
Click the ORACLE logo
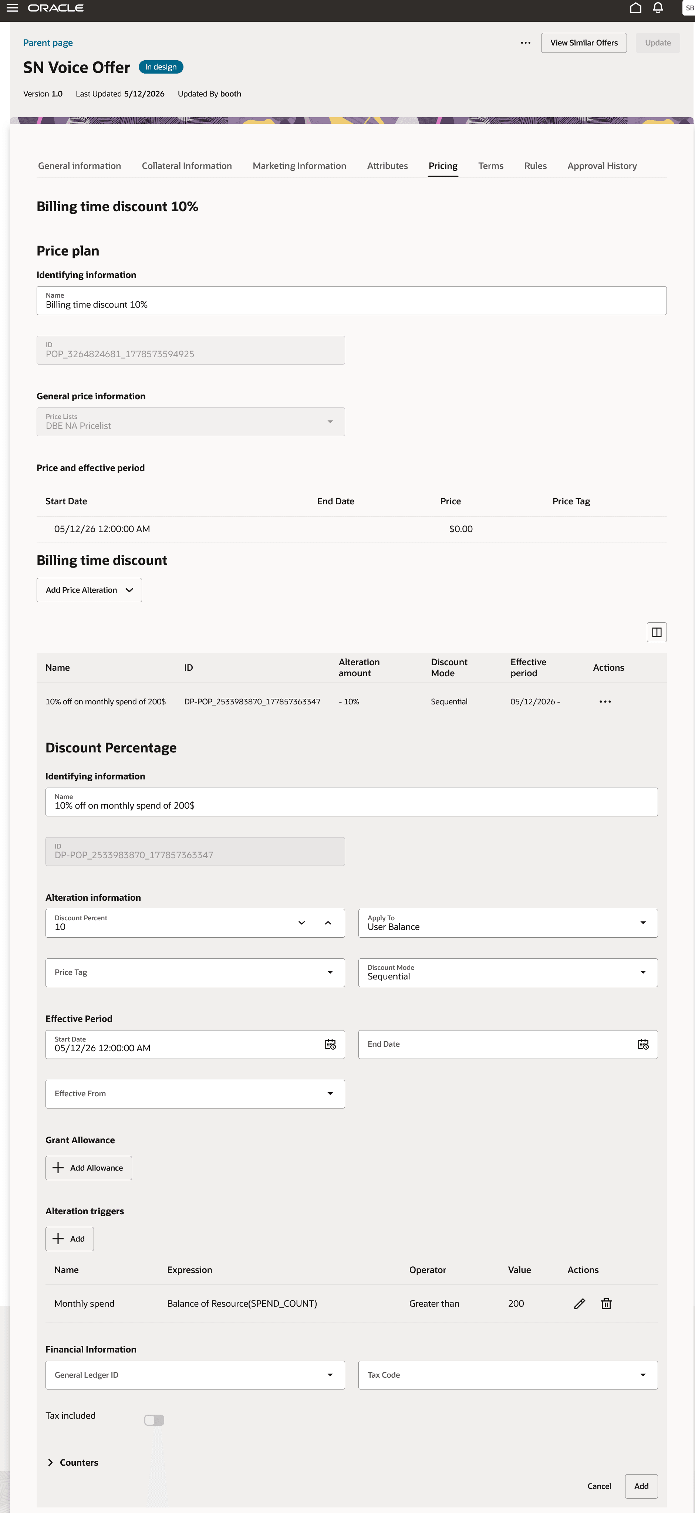[55, 8]
